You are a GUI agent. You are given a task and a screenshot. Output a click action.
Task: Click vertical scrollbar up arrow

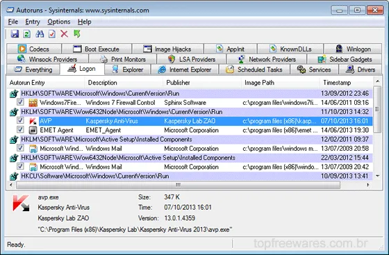tap(377, 81)
